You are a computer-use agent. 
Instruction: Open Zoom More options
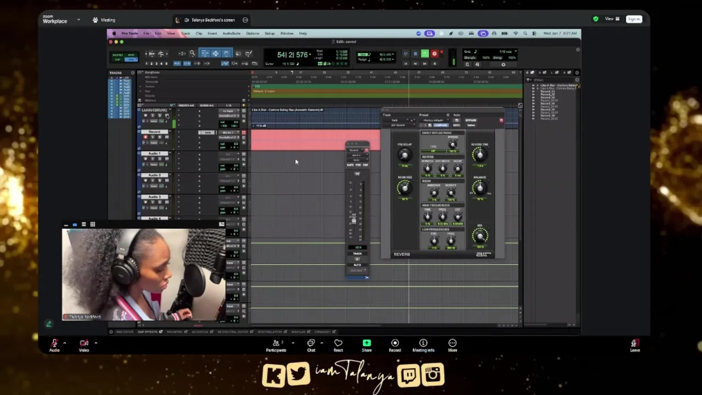click(x=452, y=345)
